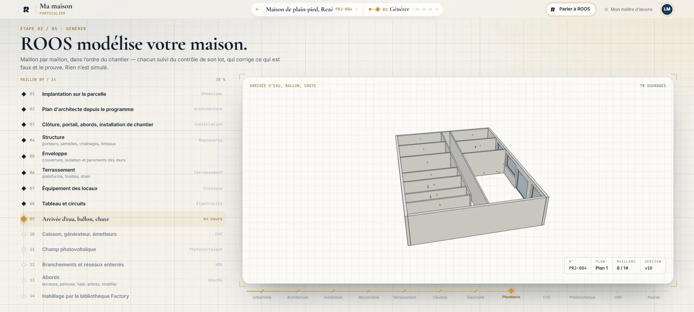
Task: Click the 3D house model preview
Action: [472, 186]
